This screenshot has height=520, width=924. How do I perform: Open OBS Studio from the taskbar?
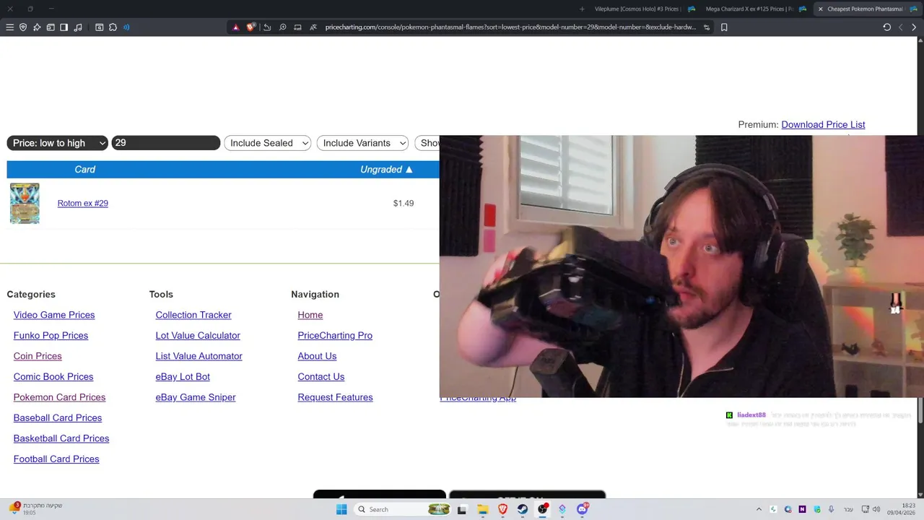coord(543,509)
